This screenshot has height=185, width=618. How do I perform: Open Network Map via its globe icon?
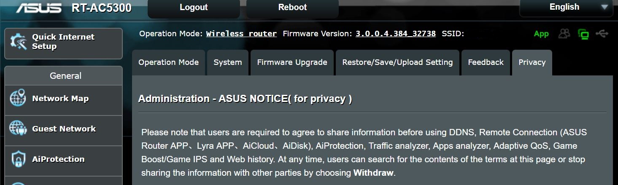[x=18, y=98]
